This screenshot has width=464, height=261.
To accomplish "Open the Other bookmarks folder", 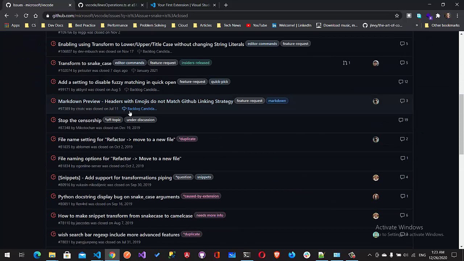I will 442,25.
